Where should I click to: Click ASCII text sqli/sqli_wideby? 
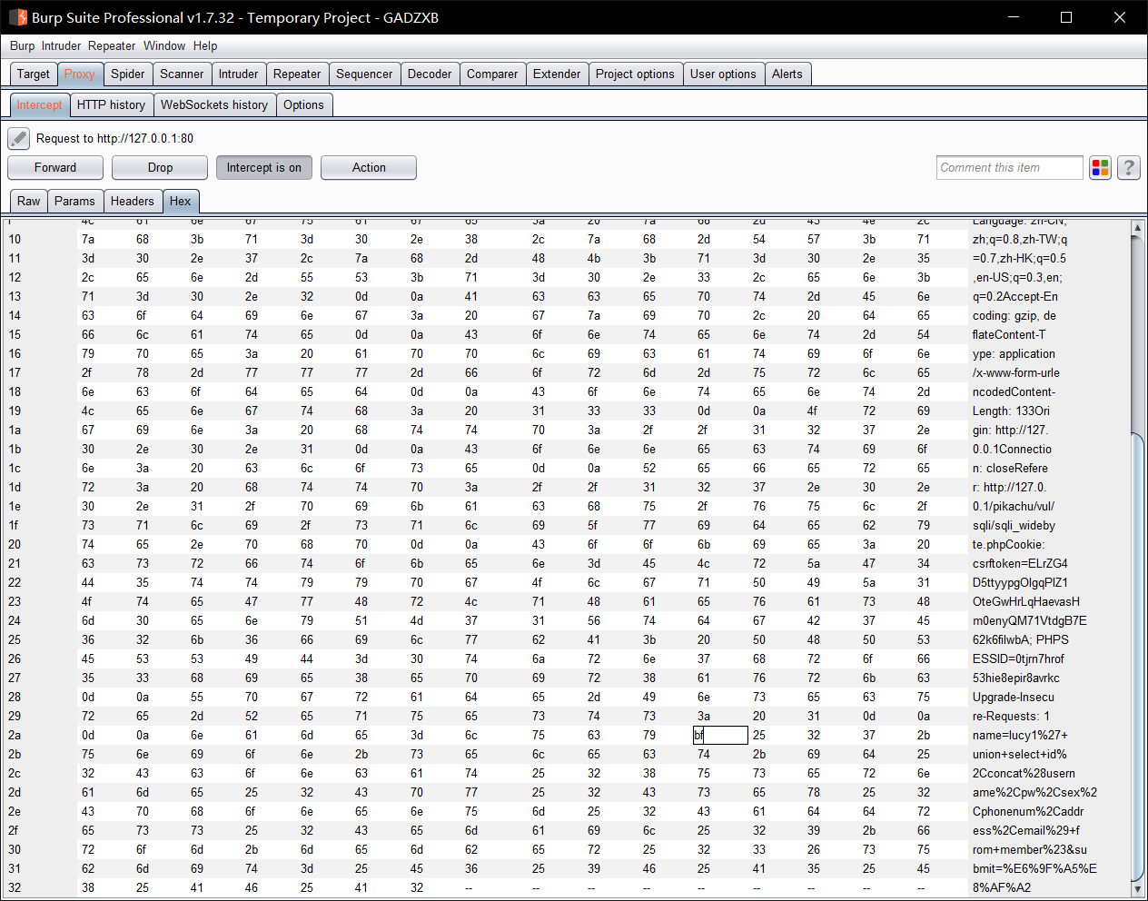[1014, 525]
